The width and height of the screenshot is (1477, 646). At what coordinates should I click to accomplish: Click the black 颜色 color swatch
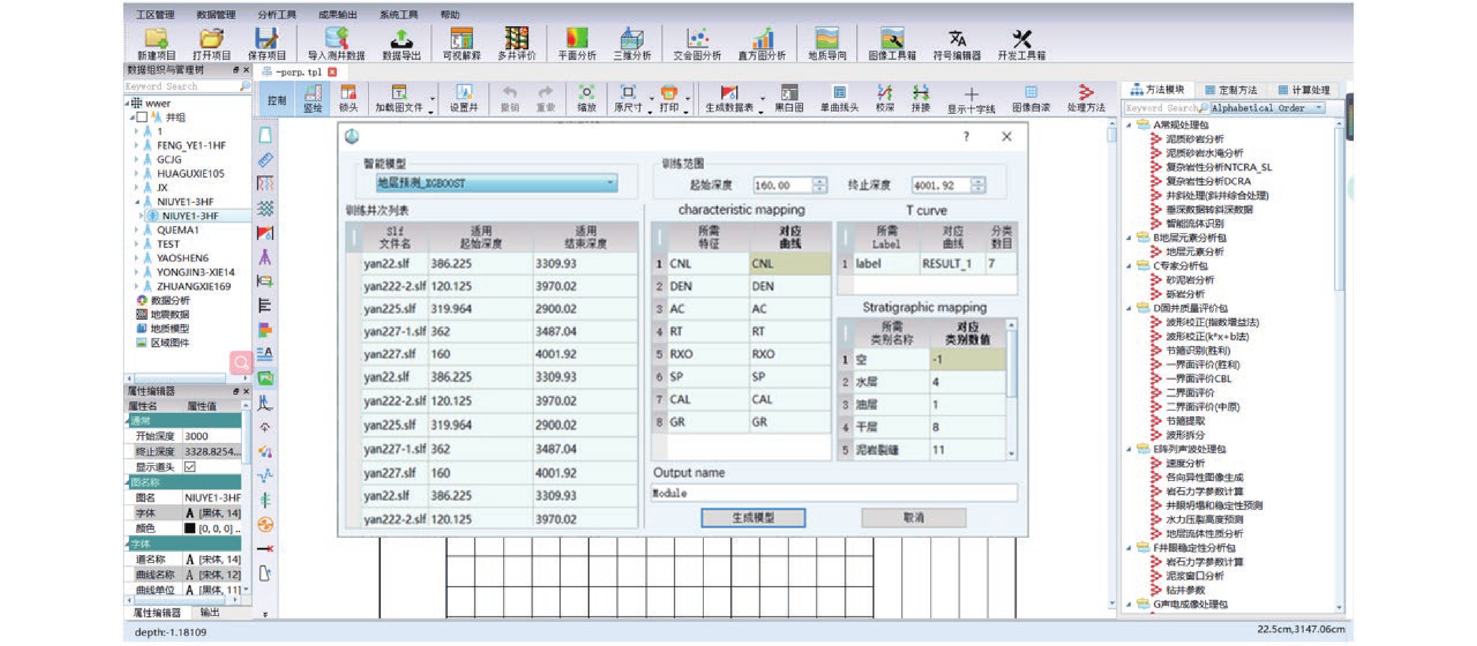pyautogui.click(x=190, y=528)
